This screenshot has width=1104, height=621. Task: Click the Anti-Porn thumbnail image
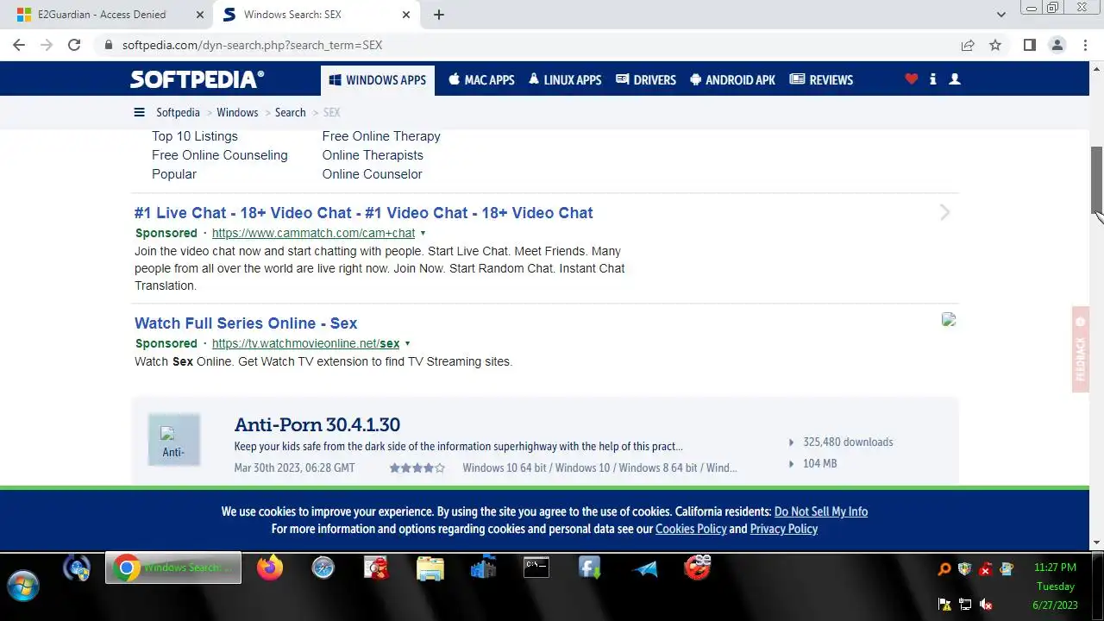174,440
